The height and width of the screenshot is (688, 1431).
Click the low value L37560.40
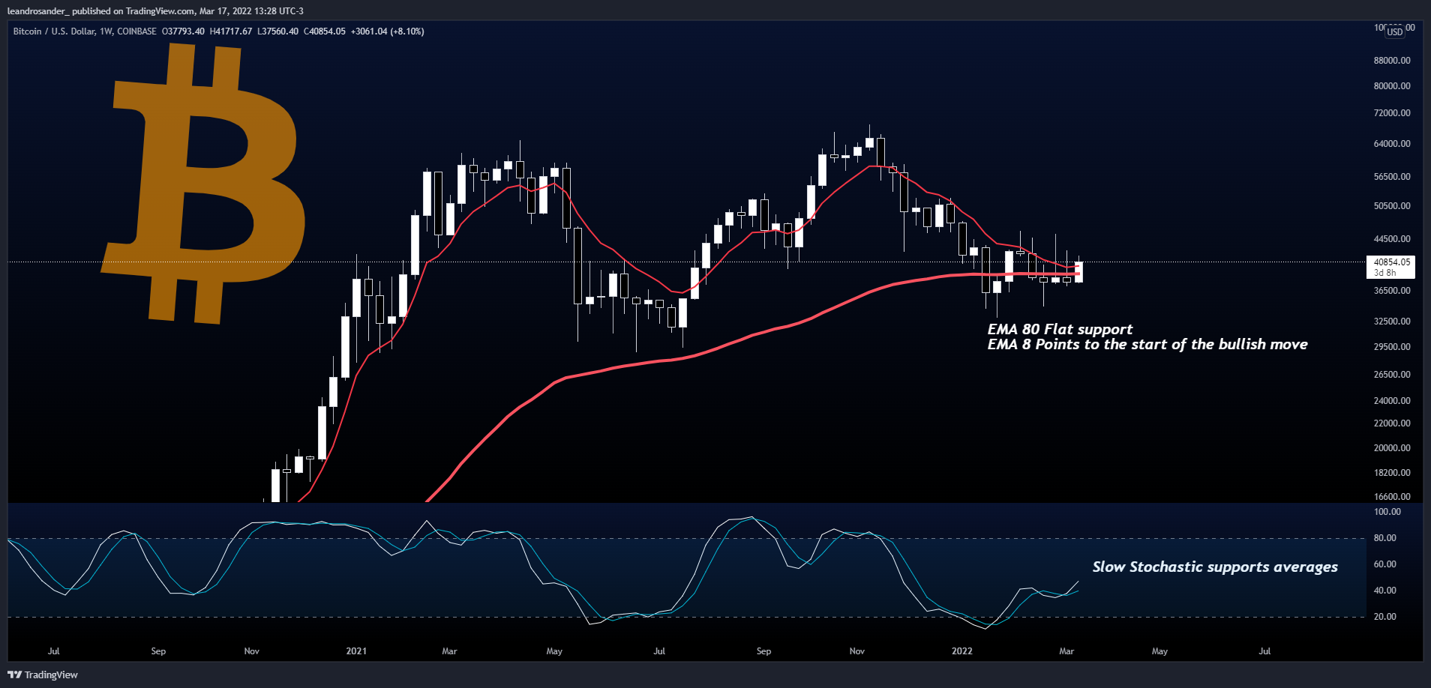pyautogui.click(x=277, y=31)
